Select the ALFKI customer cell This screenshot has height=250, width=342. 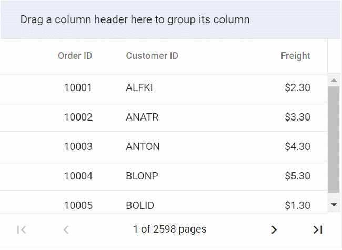point(139,88)
